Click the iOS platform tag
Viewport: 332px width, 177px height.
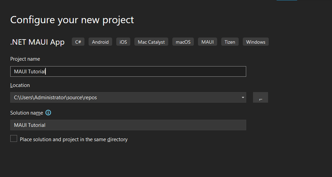click(x=123, y=42)
